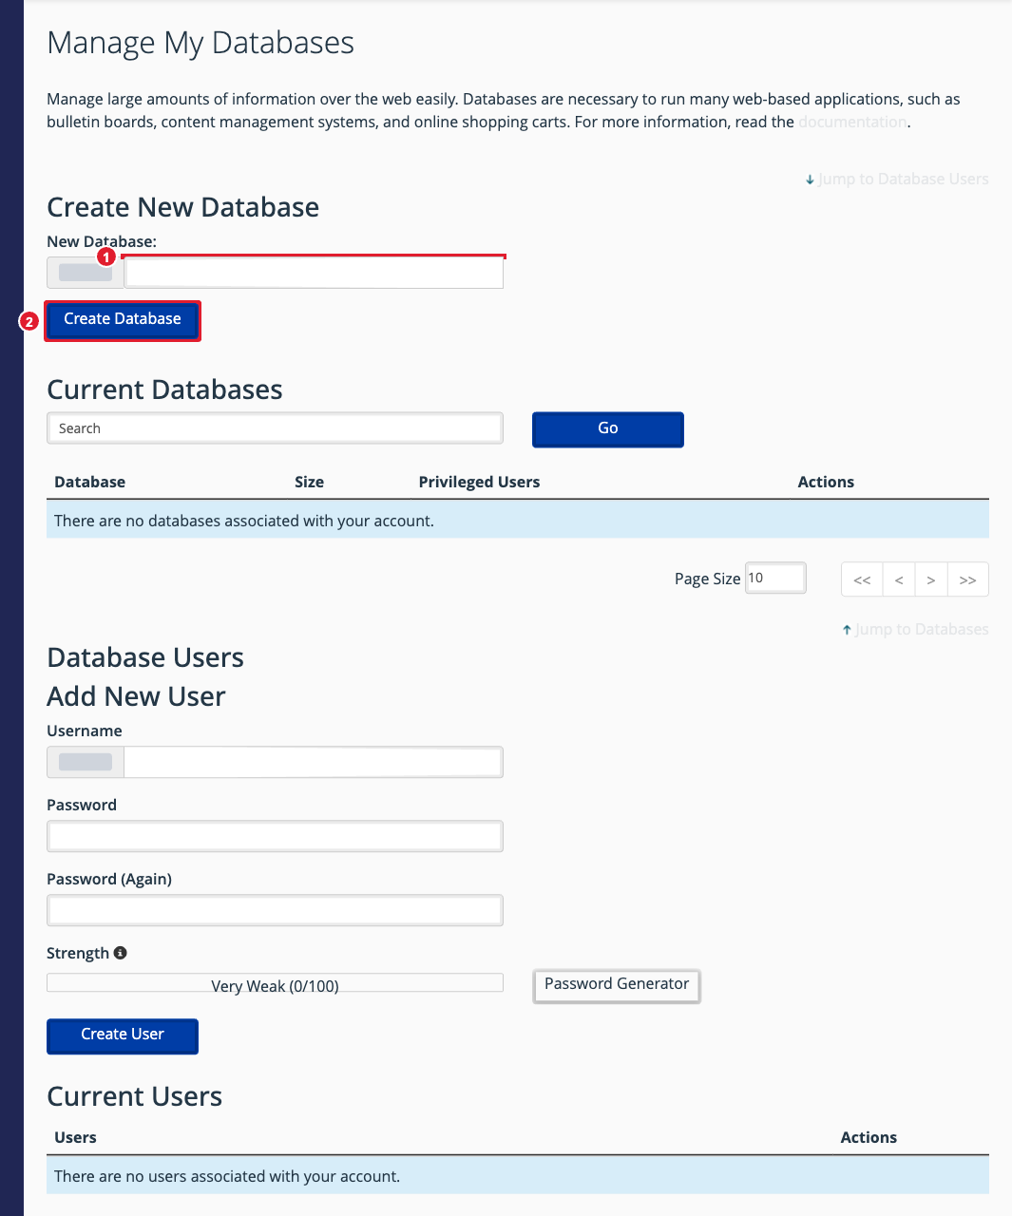
Task: Go to previous page with < button
Action: tap(899, 579)
